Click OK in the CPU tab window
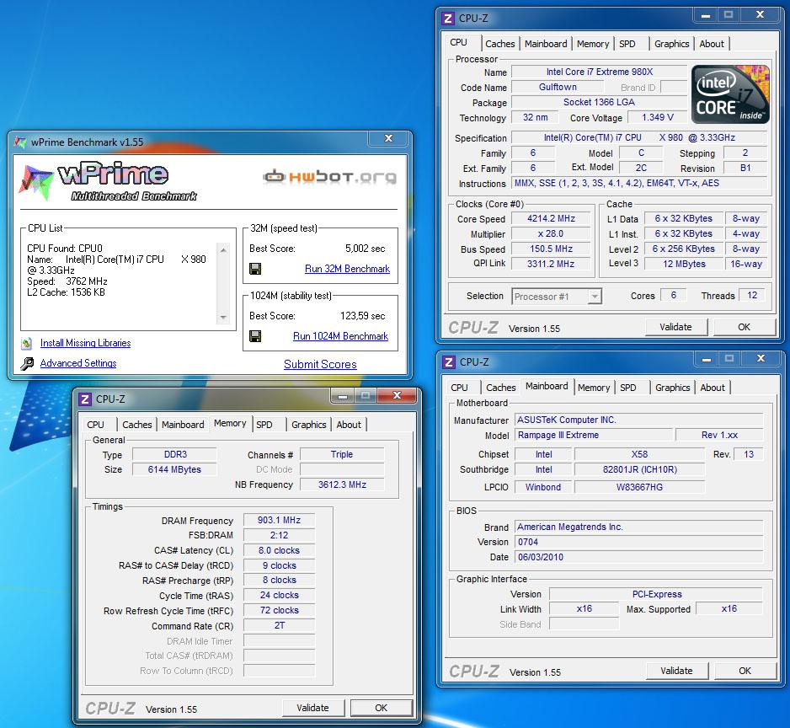 745,327
